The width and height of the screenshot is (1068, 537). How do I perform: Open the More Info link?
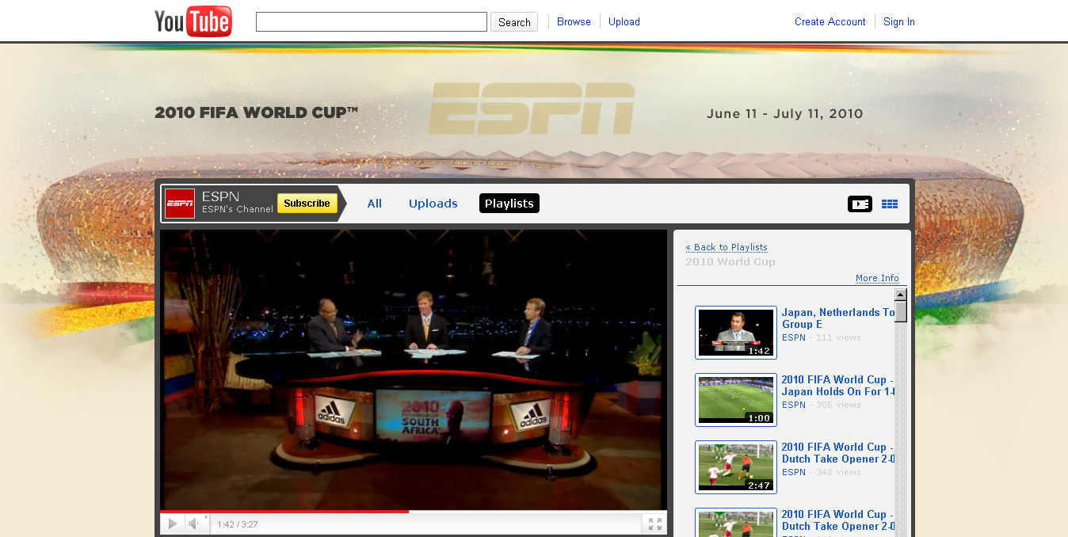[877, 278]
